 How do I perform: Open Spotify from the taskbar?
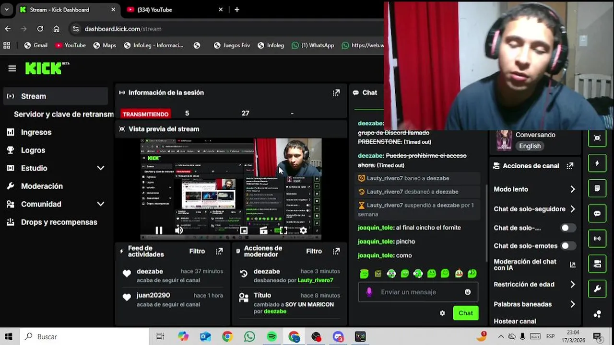pos(272,336)
